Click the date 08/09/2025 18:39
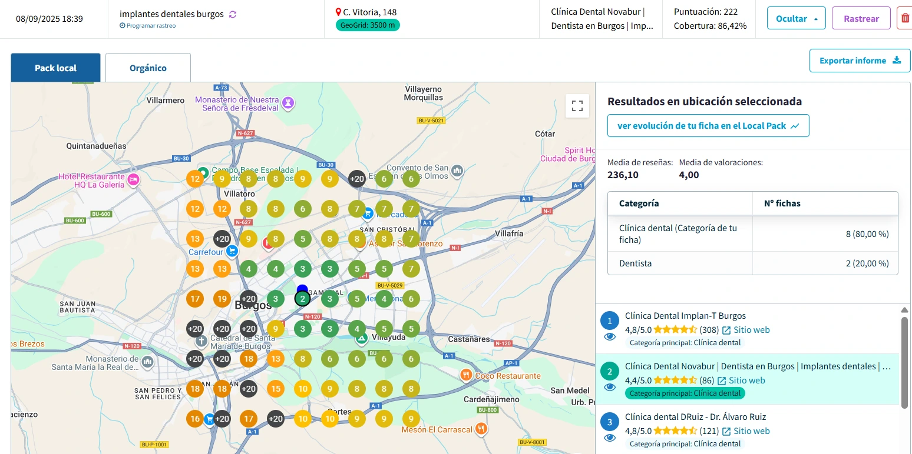 point(49,19)
